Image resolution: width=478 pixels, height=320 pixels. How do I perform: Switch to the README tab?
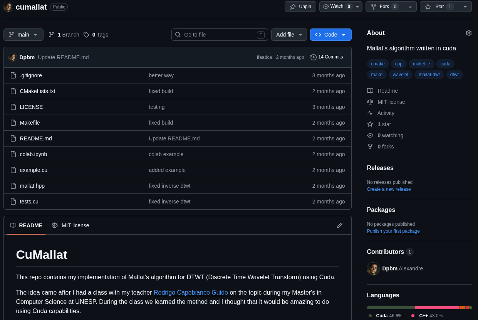26,225
